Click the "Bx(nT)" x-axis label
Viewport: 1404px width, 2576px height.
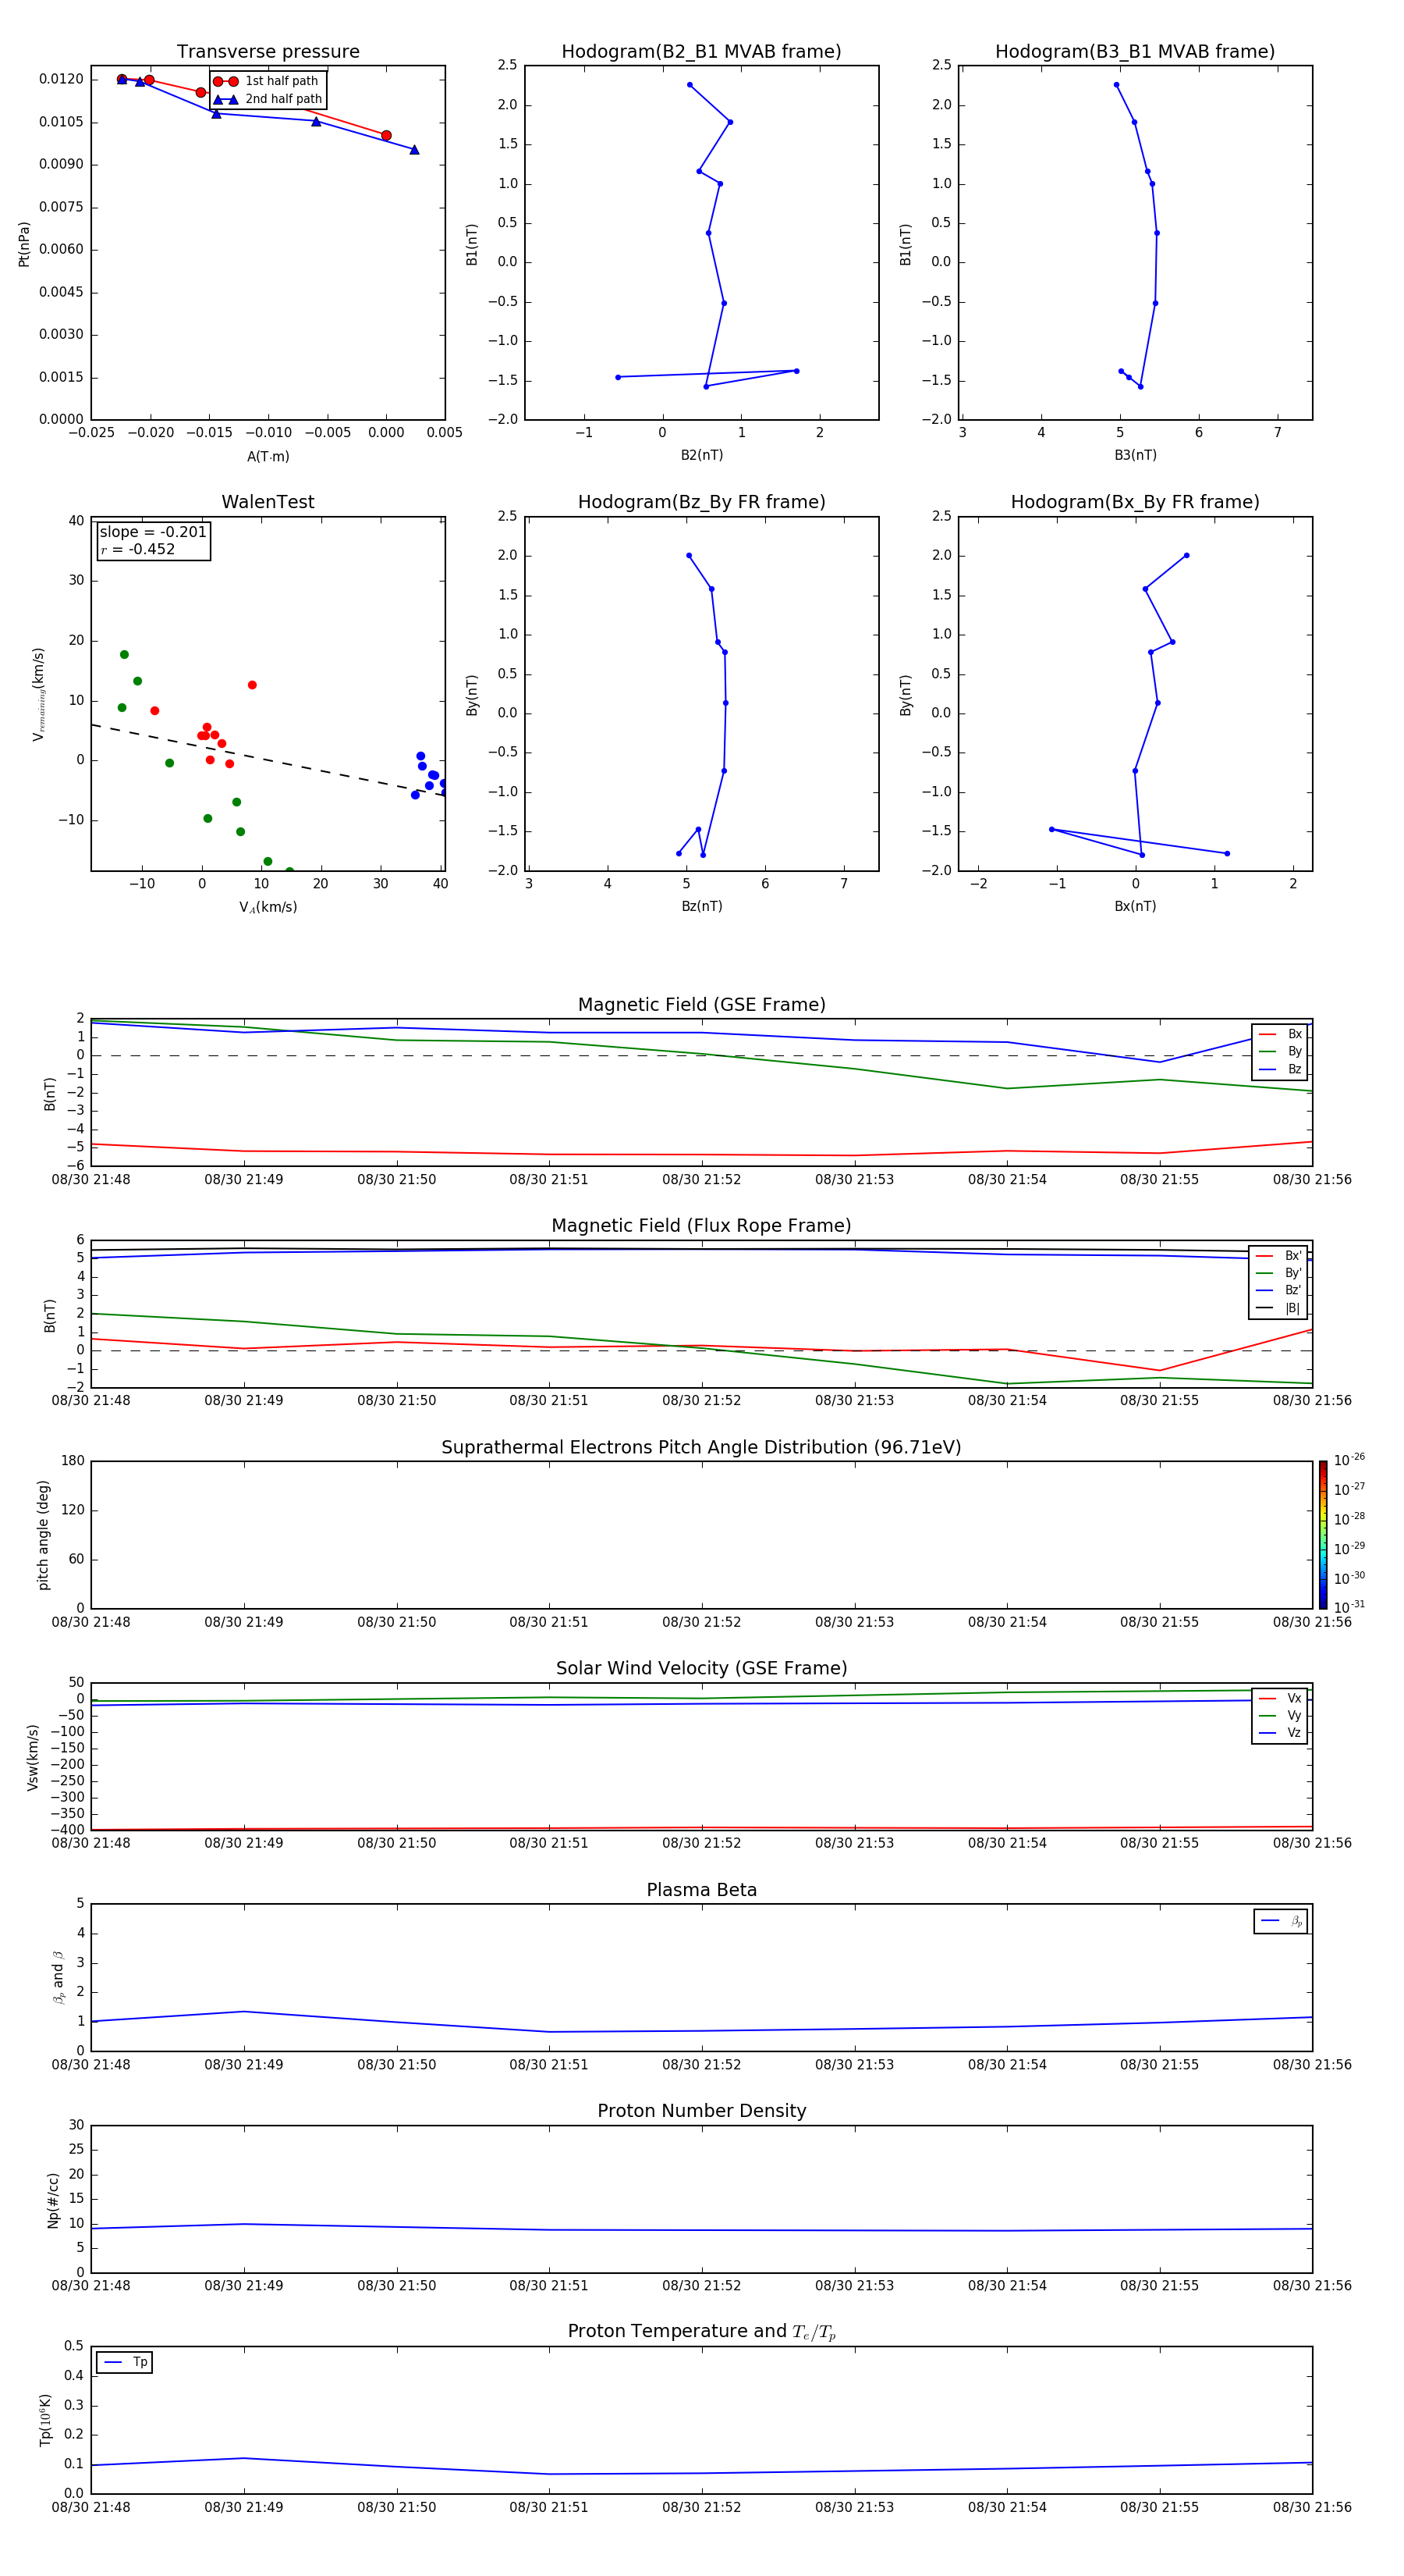click(1135, 906)
